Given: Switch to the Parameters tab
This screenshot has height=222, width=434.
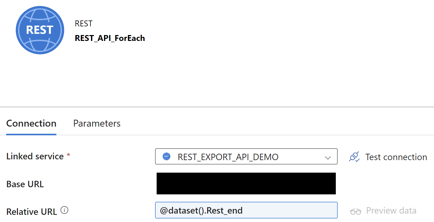Looking at the screenshot, I should (97, 124).
